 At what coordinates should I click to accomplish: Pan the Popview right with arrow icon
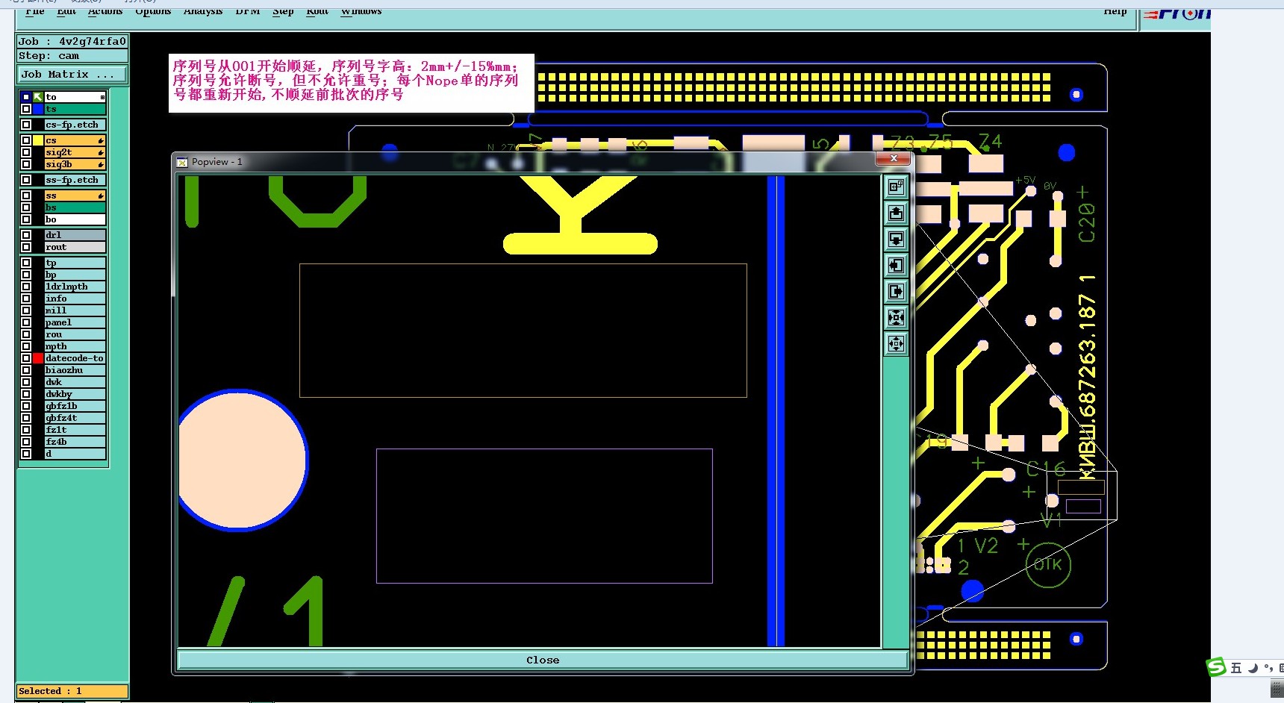(896, 291)
